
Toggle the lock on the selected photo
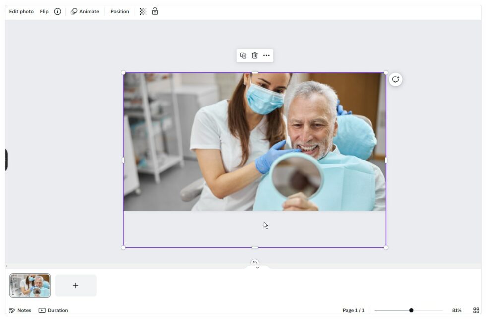pos(155,11)
